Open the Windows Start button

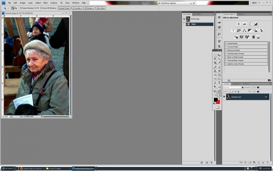9,169
